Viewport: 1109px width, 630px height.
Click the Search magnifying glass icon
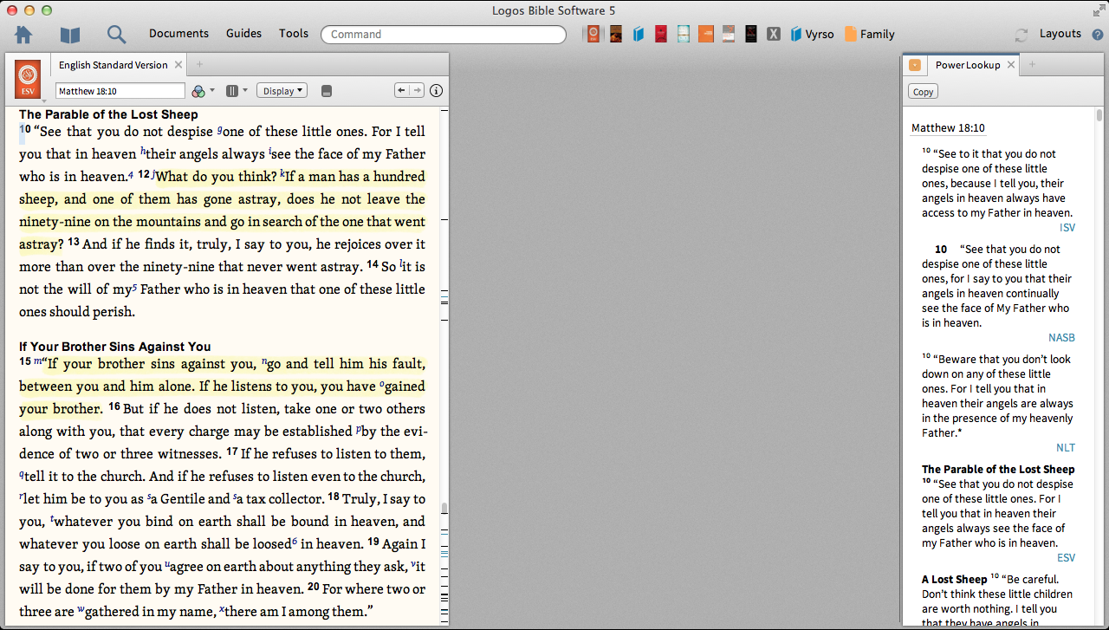(x=116, y=35)
